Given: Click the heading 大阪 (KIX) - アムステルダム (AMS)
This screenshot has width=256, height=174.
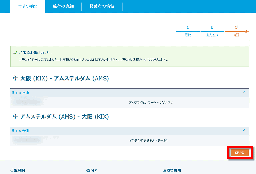Looking at the screenshot, I should (64, 78).
